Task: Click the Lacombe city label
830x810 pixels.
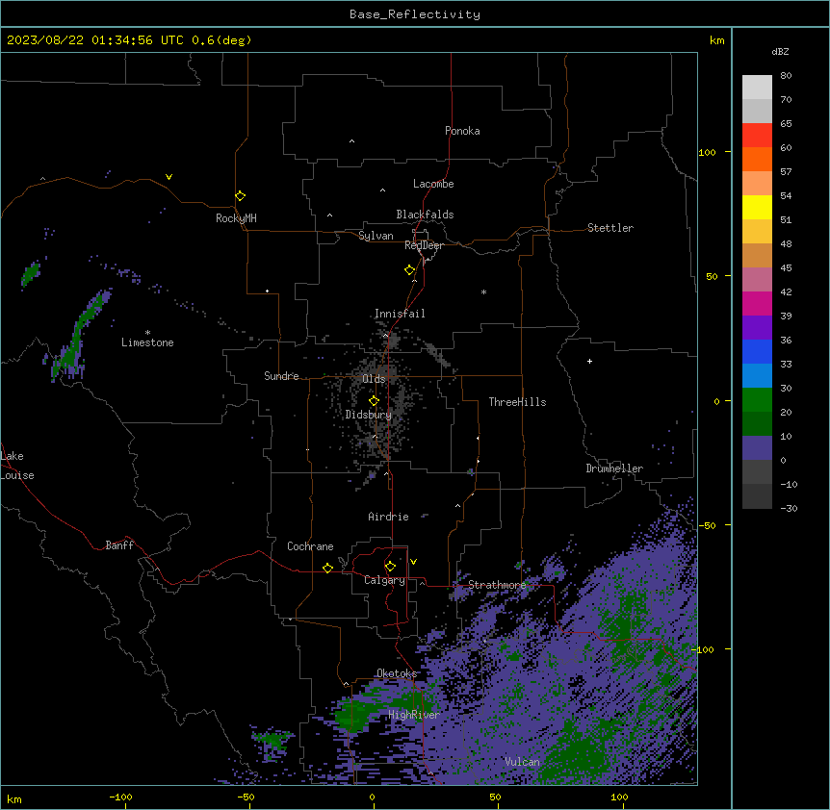Action: (x=433, y=184)
